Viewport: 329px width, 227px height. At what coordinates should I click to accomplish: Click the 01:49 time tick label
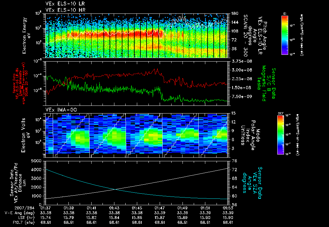(182, 208)
